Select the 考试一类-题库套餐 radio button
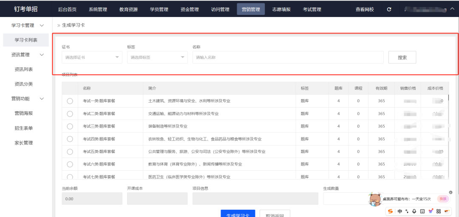The image size is (459, 217). 70,101
